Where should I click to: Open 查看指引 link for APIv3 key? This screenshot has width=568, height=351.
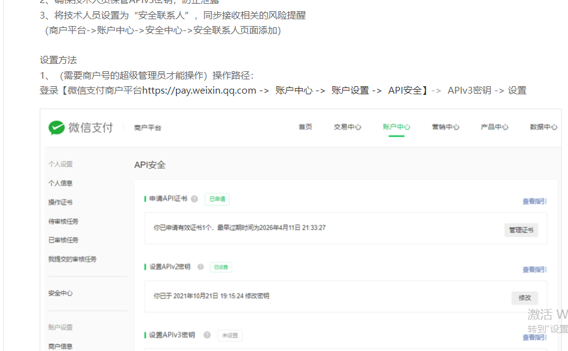coord(535,337)
